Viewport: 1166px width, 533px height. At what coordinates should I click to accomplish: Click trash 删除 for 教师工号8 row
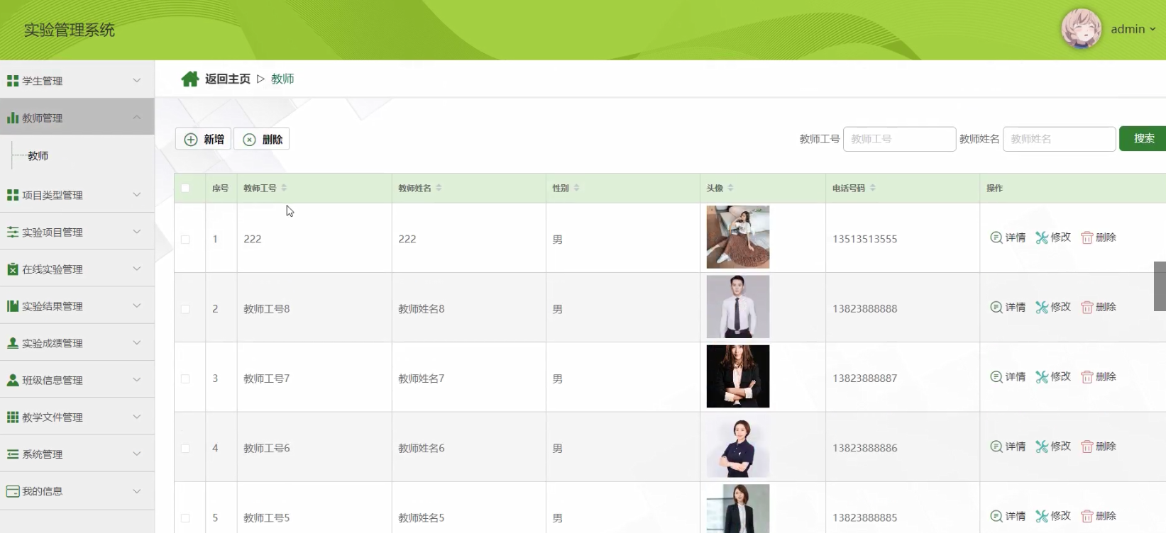pyautogui.click(x=1099, y=307)
